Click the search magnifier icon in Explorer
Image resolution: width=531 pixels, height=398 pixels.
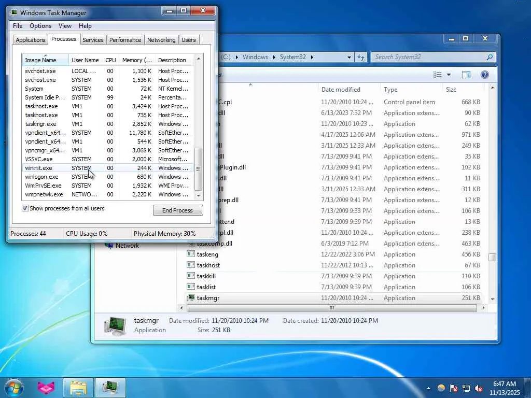point(490,57)
